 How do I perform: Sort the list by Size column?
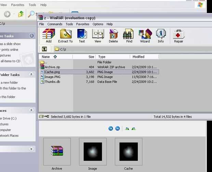(84, 57)
